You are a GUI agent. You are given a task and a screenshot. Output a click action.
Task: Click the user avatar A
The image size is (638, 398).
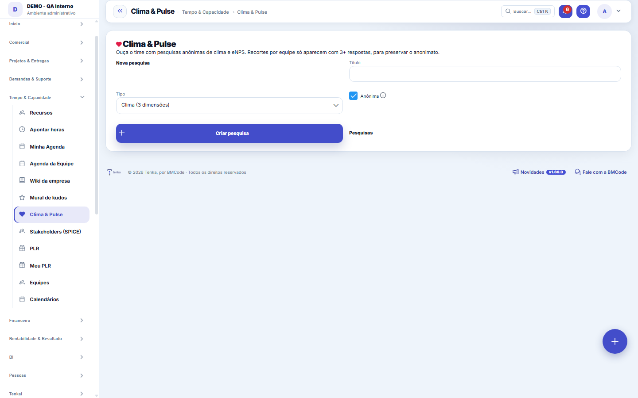(x=604, y=11)
